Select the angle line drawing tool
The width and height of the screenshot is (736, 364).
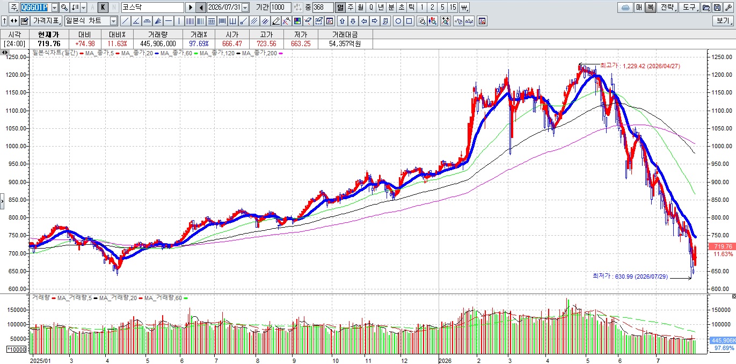[136, 21]
